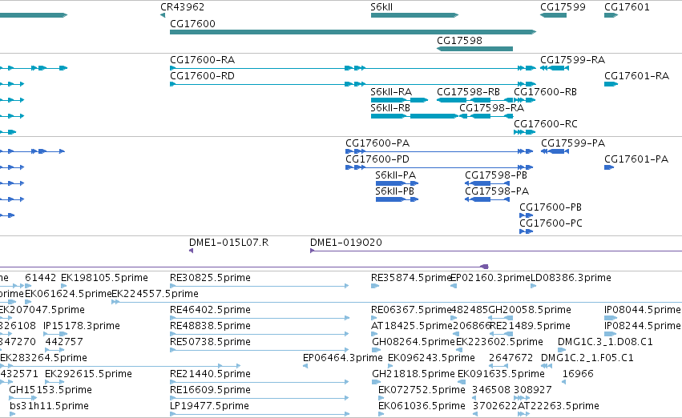Select protein CG17600-PD label
Image resolution: width=682 pixels, height=418 pixels.
(x=377, y=159)
